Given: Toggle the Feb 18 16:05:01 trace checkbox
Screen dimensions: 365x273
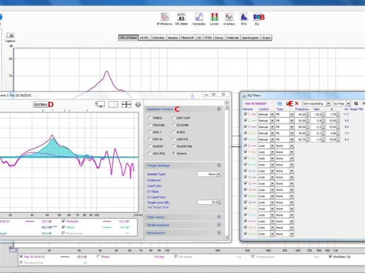Looking at the screenshot, I should pyautogui.click(x=21, y=256).
